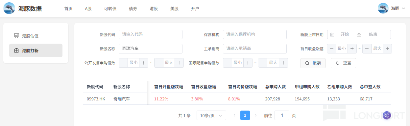Go to previous page arrow
Viewport: 410px width, 126px height.
[234, 115]
